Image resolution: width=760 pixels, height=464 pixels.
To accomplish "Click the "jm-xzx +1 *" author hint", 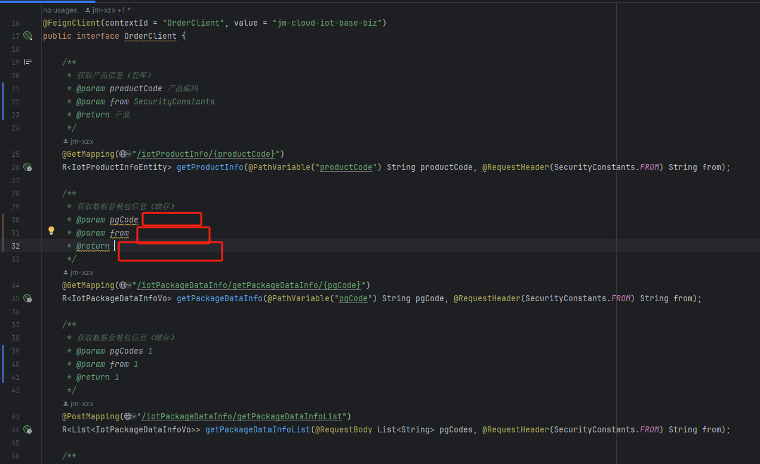I will click(x=107, y=10).
